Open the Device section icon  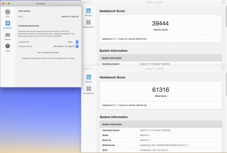point(8,35)
